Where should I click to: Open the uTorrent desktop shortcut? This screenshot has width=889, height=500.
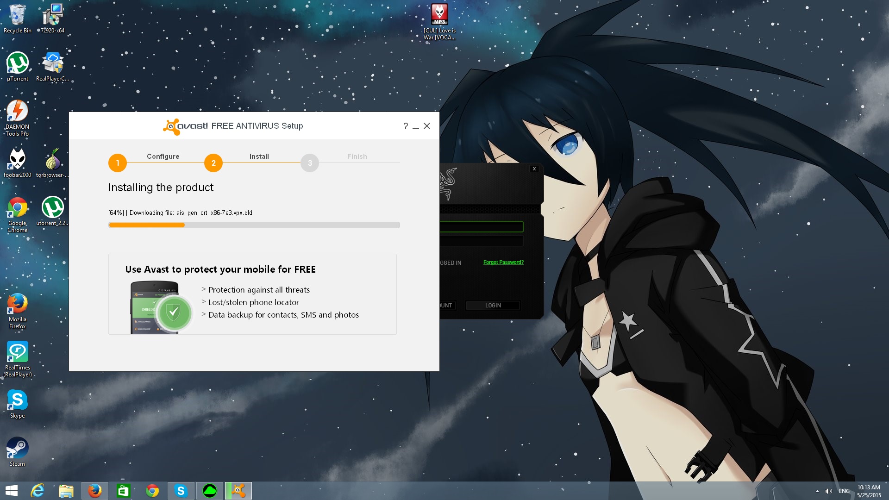(18, 63)
